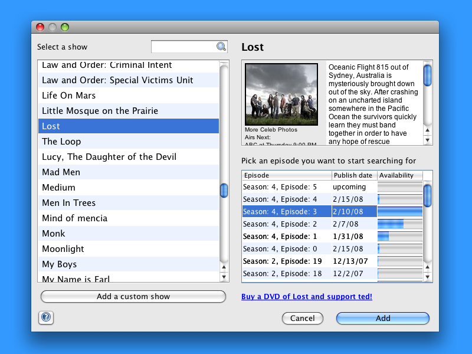Sort by the Publish date column header

[355, 175]
